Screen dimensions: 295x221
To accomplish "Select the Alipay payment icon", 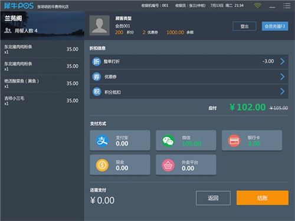I will (102, 141).
